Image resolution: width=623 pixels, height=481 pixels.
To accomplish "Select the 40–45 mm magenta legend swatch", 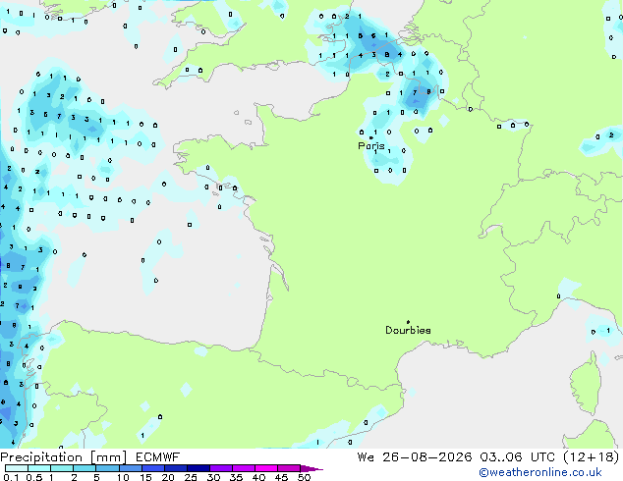I will point(266,468).
